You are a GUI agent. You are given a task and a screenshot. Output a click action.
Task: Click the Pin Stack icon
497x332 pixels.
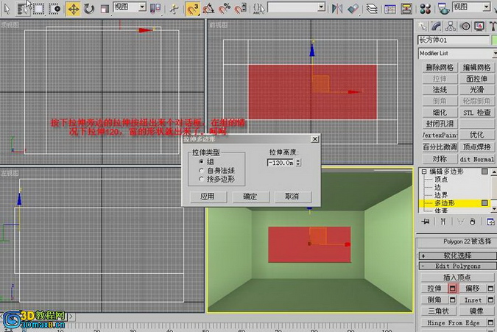tap(424, 221)
